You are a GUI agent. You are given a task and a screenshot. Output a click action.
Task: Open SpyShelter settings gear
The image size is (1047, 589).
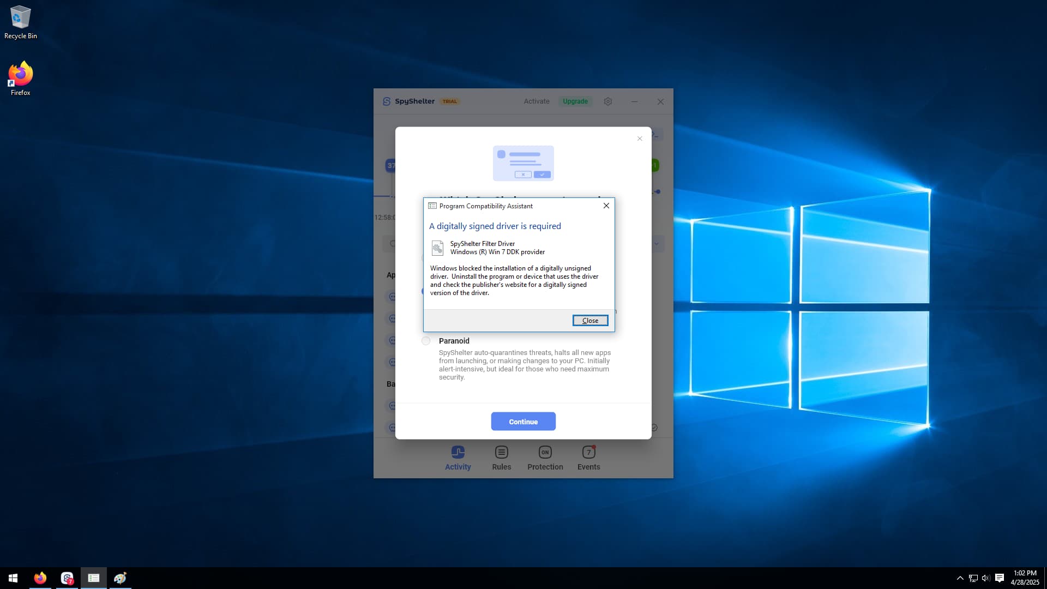click(608, 101)
